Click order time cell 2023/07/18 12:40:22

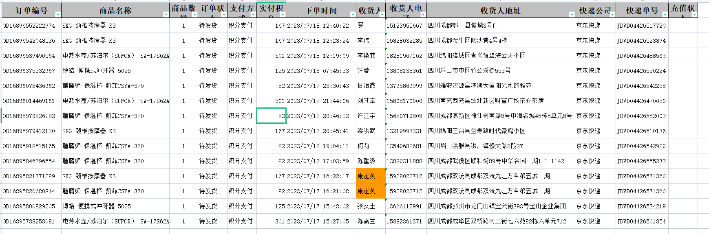pyautogui.click(x=321, y=25)
